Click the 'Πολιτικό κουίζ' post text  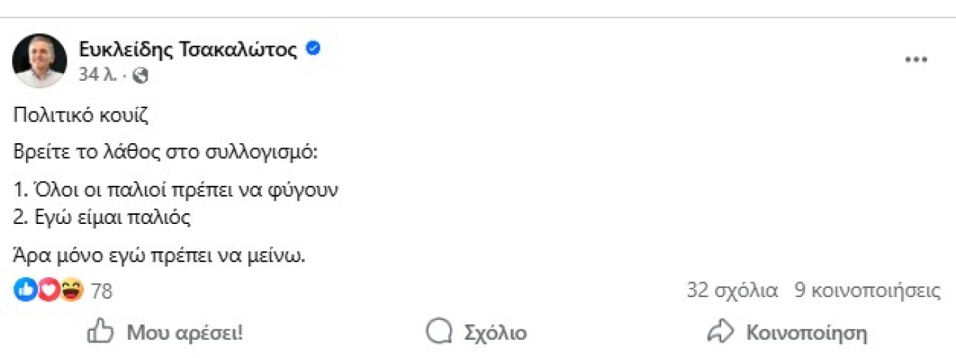pos(81,116)
